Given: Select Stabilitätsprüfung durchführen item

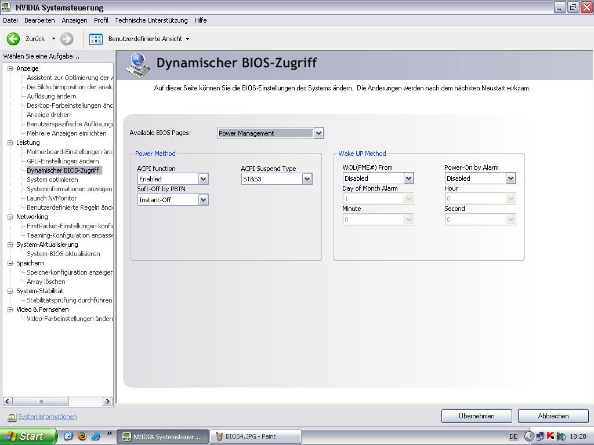Looking at the screenshot, I should click(x=70, y=301).
